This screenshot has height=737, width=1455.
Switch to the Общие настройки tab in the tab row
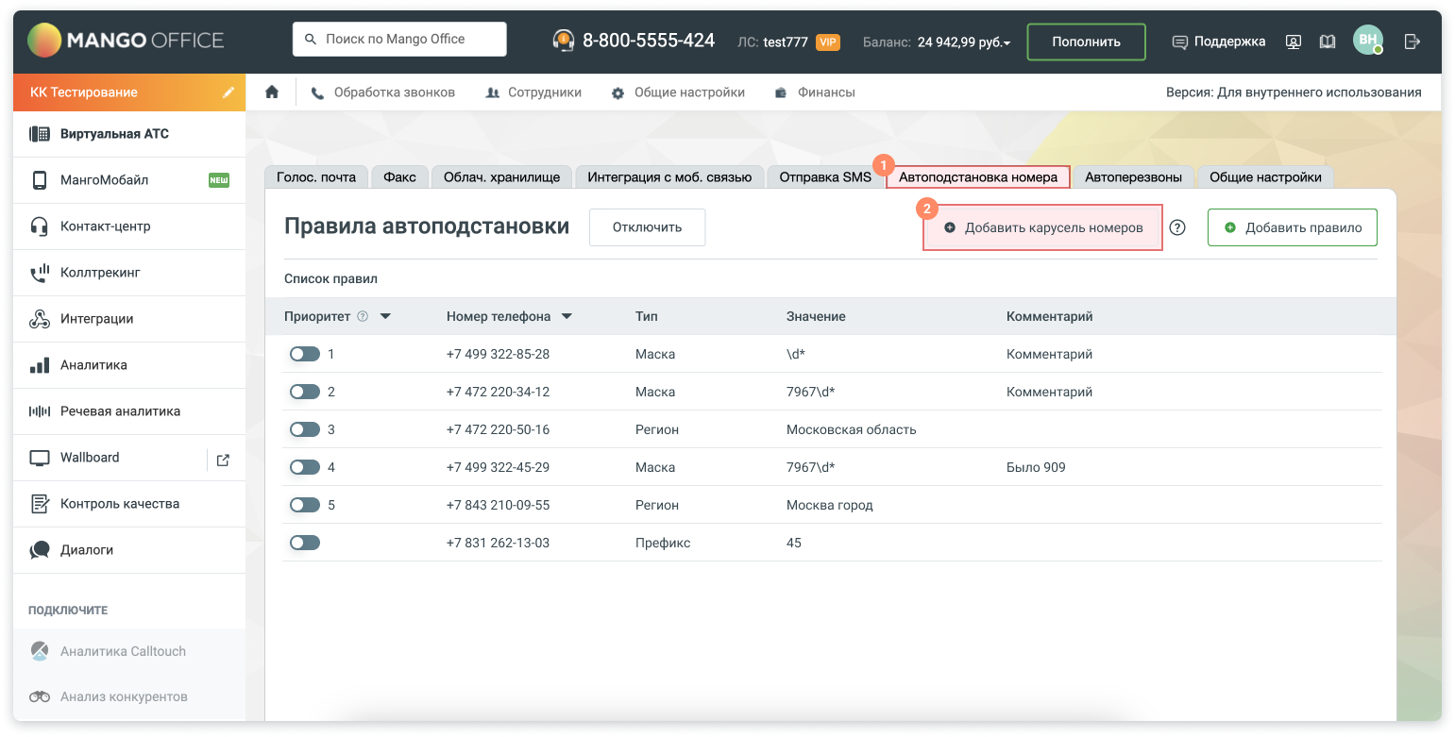point(1266,177)
